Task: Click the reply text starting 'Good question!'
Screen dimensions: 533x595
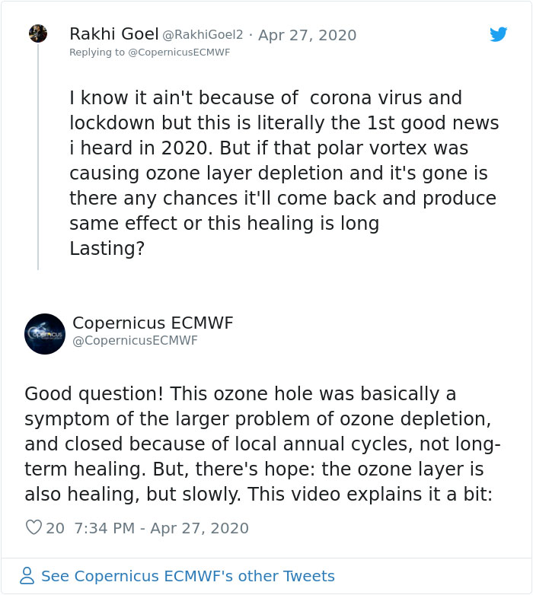Action: (x=263, y=444)
